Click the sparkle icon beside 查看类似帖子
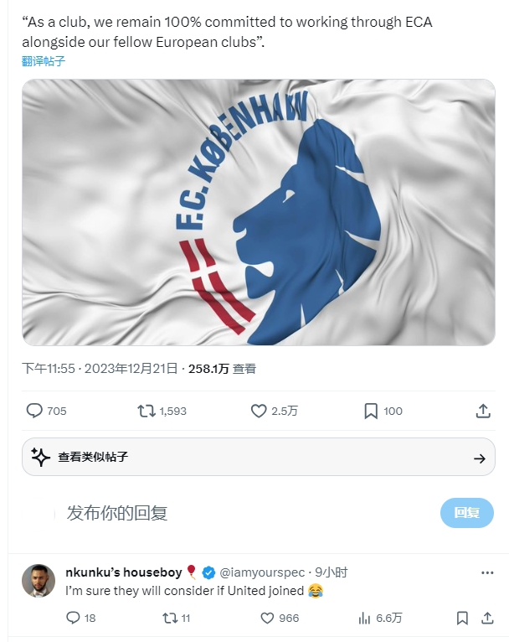The height and width of the screenshot is (642, 509). pyautogui.click(x=40, y=457)
